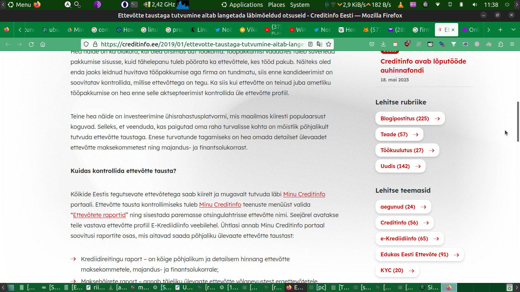Open the desktop Menu button
This screenshot has height=292, width=520.
19,5
